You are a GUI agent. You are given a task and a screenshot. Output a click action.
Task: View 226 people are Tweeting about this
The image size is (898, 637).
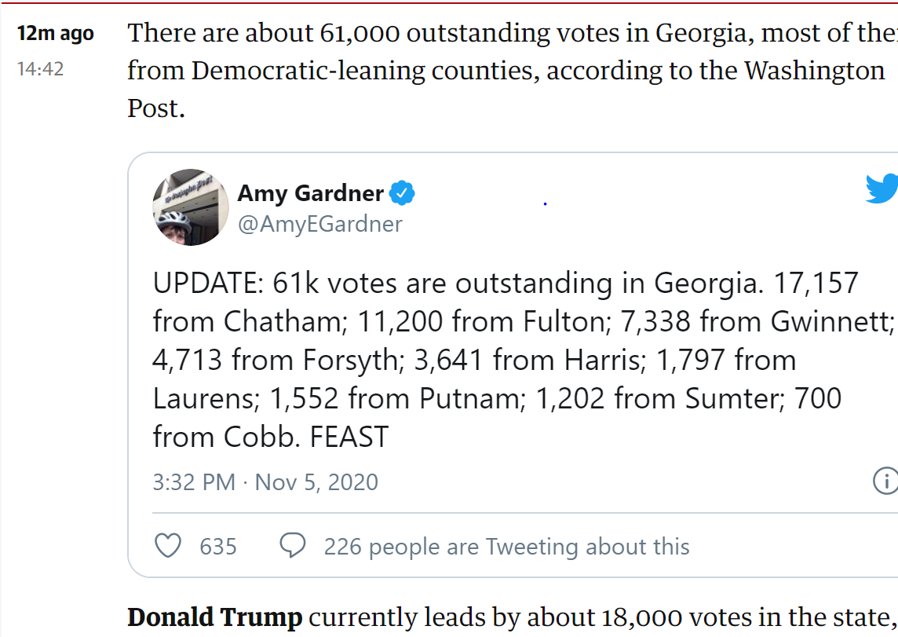click(x=506, y=547)
